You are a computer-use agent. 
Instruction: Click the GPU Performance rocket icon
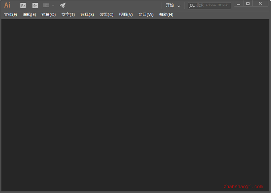point(63,5)
